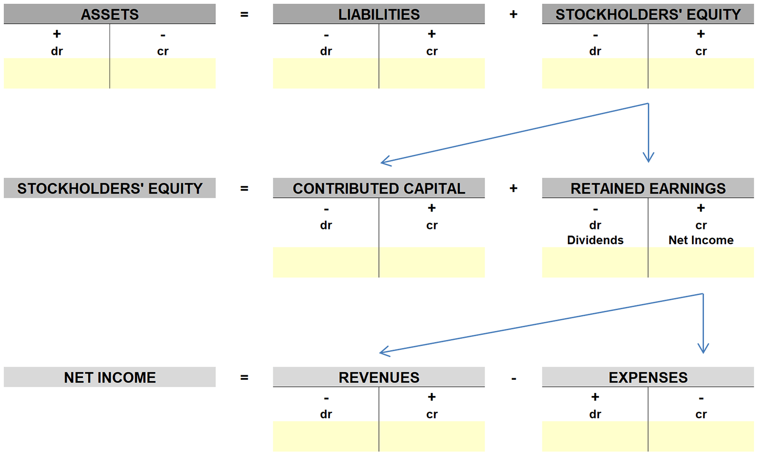The width and height of the screenshot is (757, 458).
Task: Select the LIABILITIES header cell
Action: point(379,14)
